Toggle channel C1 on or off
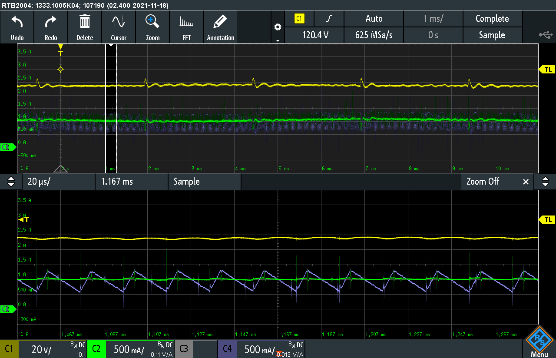Screen dimensions: 556x358 coord(9,349)
